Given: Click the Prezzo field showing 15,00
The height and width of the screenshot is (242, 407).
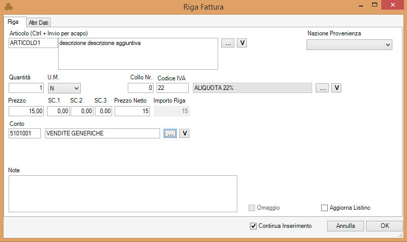Looking at the screenshot, I should click(26, 111).
